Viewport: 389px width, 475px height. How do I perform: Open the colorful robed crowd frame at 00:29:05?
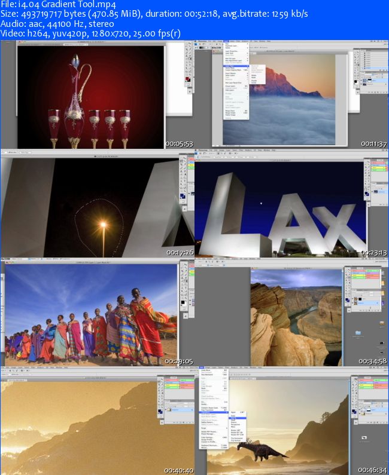[x=97, y=312]
